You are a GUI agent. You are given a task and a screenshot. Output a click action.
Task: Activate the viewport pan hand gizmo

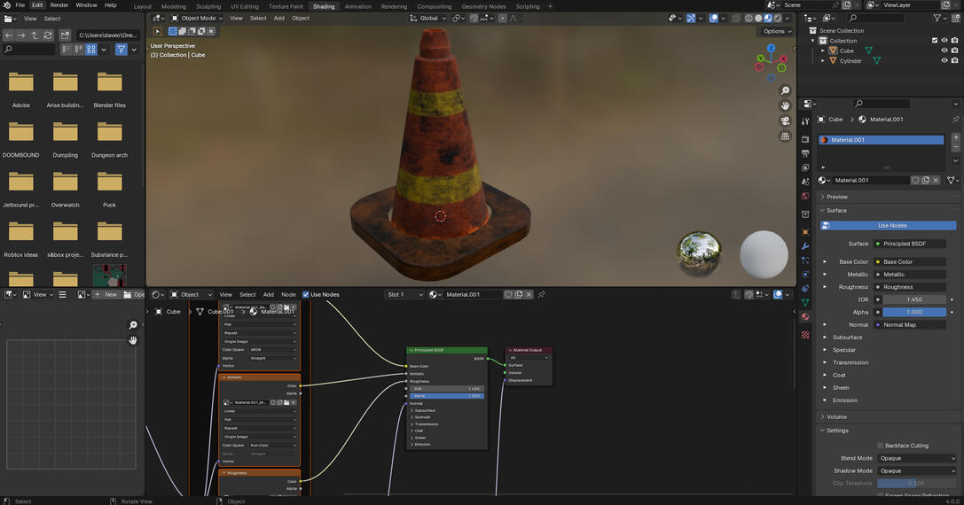pyautogui.click(x=785, y=105)
